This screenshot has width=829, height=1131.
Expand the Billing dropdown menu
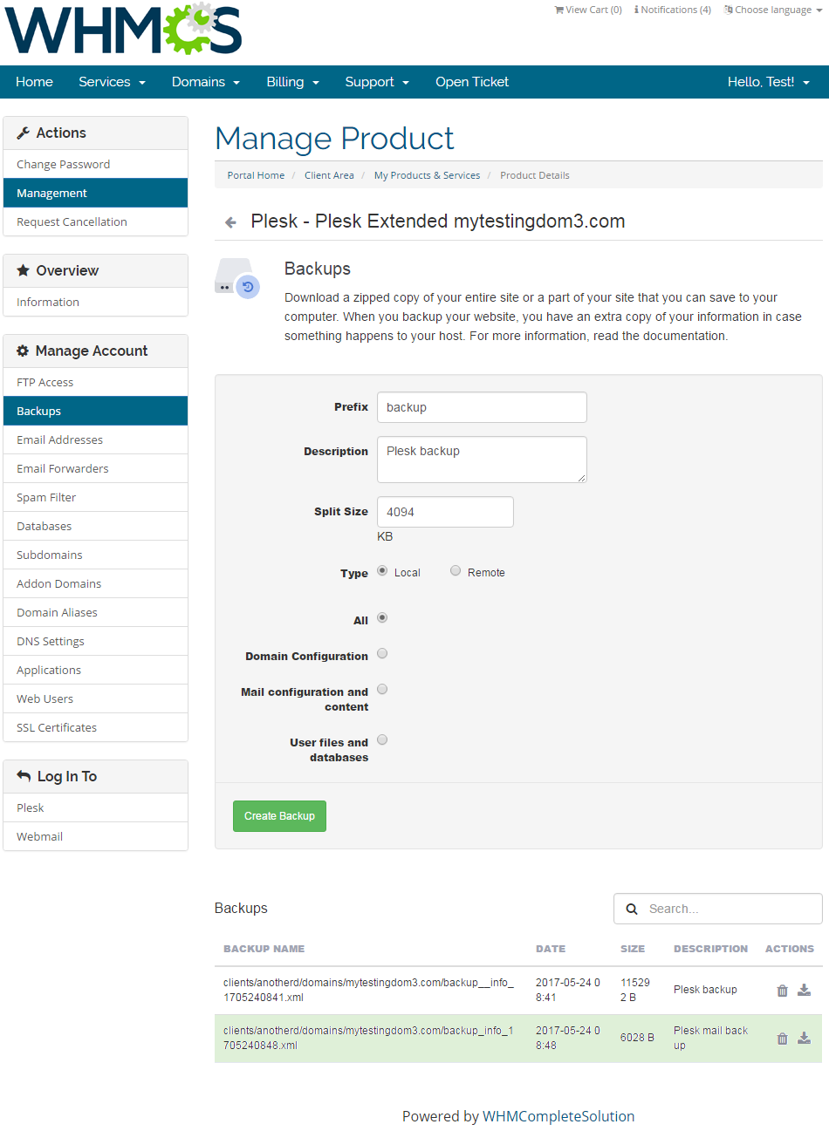tap(292, 82)
